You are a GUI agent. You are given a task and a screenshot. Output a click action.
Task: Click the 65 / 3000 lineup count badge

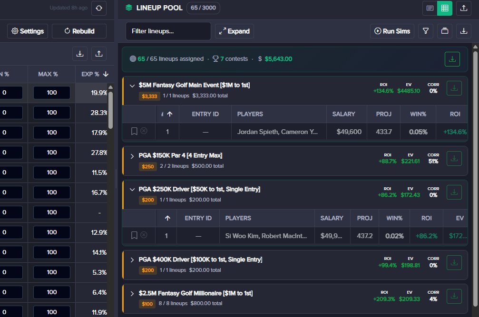[203, 8]
